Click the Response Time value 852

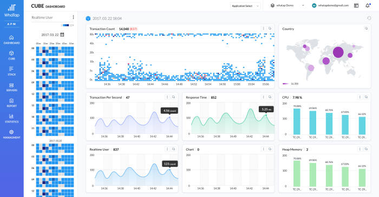[x=213, y=98]
